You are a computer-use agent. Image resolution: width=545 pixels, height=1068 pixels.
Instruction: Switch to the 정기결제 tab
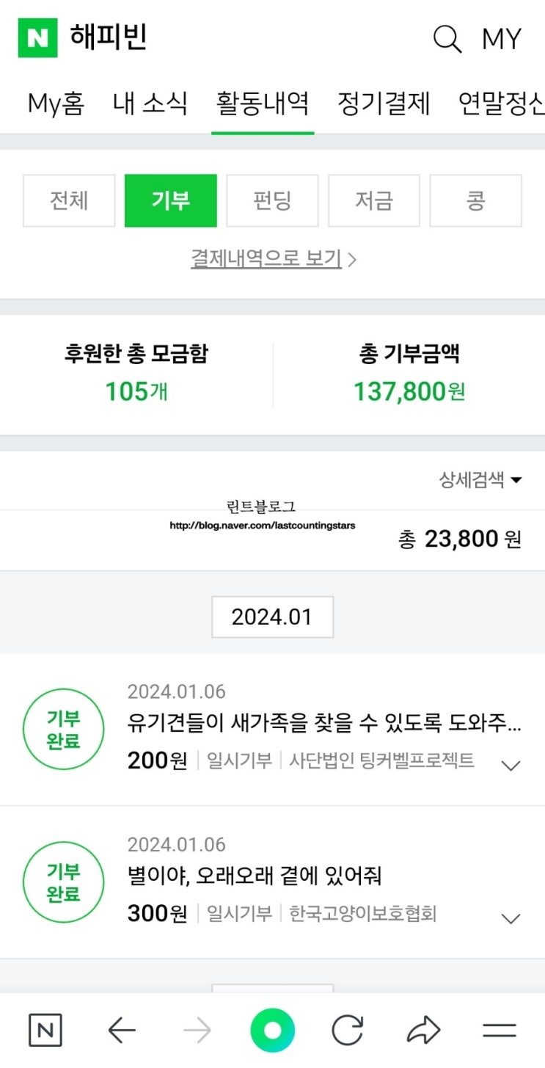pyautogui.click(x=383, y=103)
